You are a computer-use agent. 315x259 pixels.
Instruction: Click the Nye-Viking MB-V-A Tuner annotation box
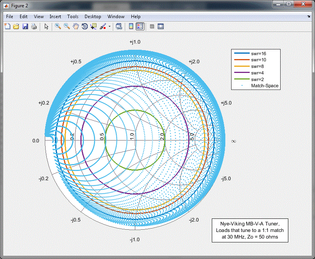tap(250, 230)
